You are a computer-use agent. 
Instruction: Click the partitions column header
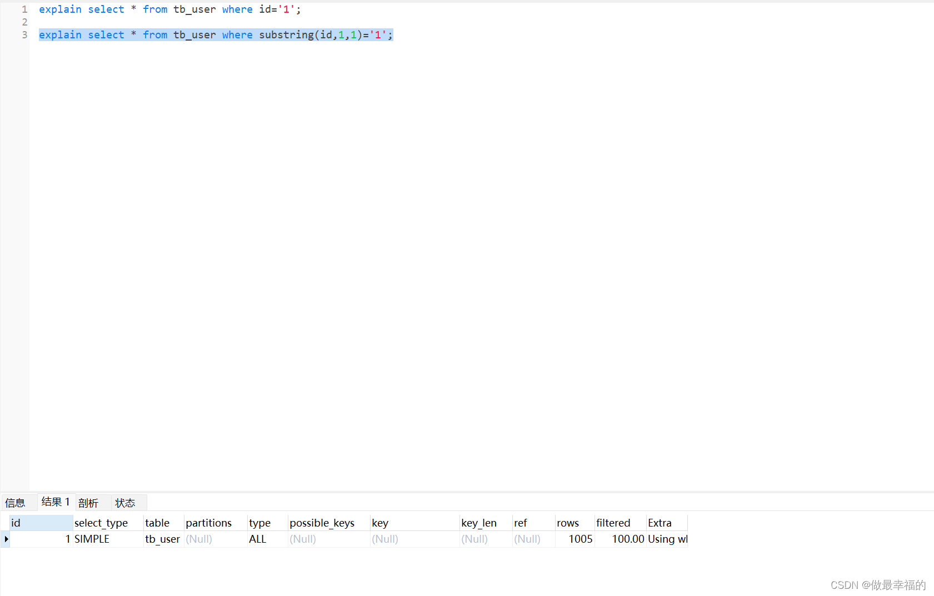216,523
